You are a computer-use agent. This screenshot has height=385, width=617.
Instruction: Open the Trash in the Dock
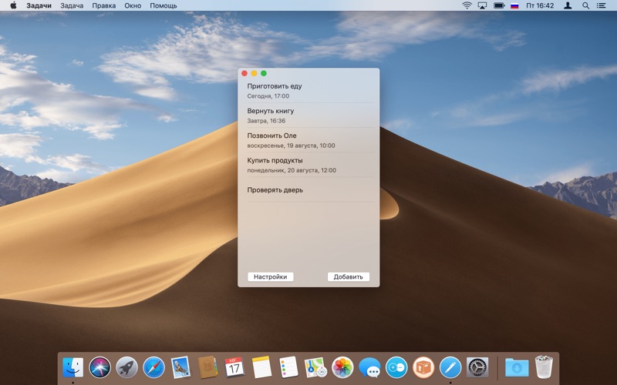point(544,367)
